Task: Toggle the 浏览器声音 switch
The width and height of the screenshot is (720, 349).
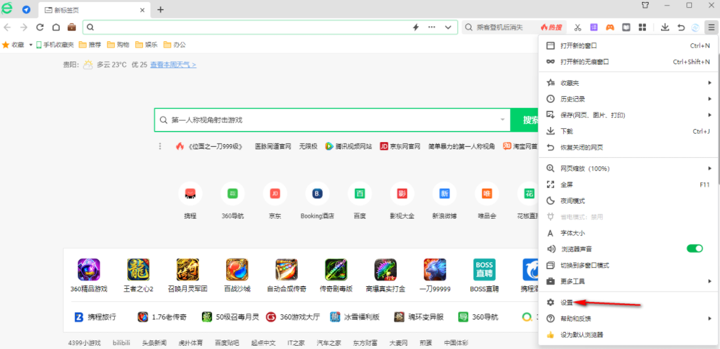Action: (x=694, y=249)
